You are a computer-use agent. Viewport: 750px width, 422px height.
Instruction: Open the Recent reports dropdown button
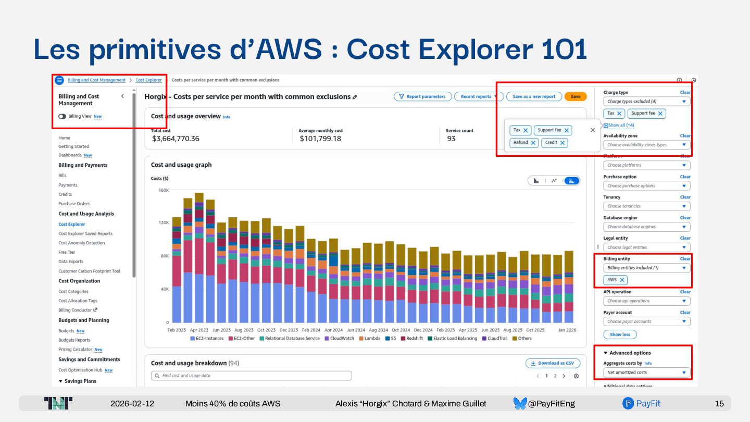pos(479,96)
